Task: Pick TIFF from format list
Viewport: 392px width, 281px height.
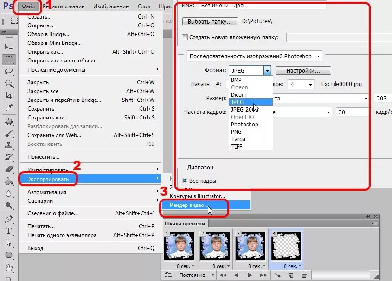Action: [x=251, y=146]
